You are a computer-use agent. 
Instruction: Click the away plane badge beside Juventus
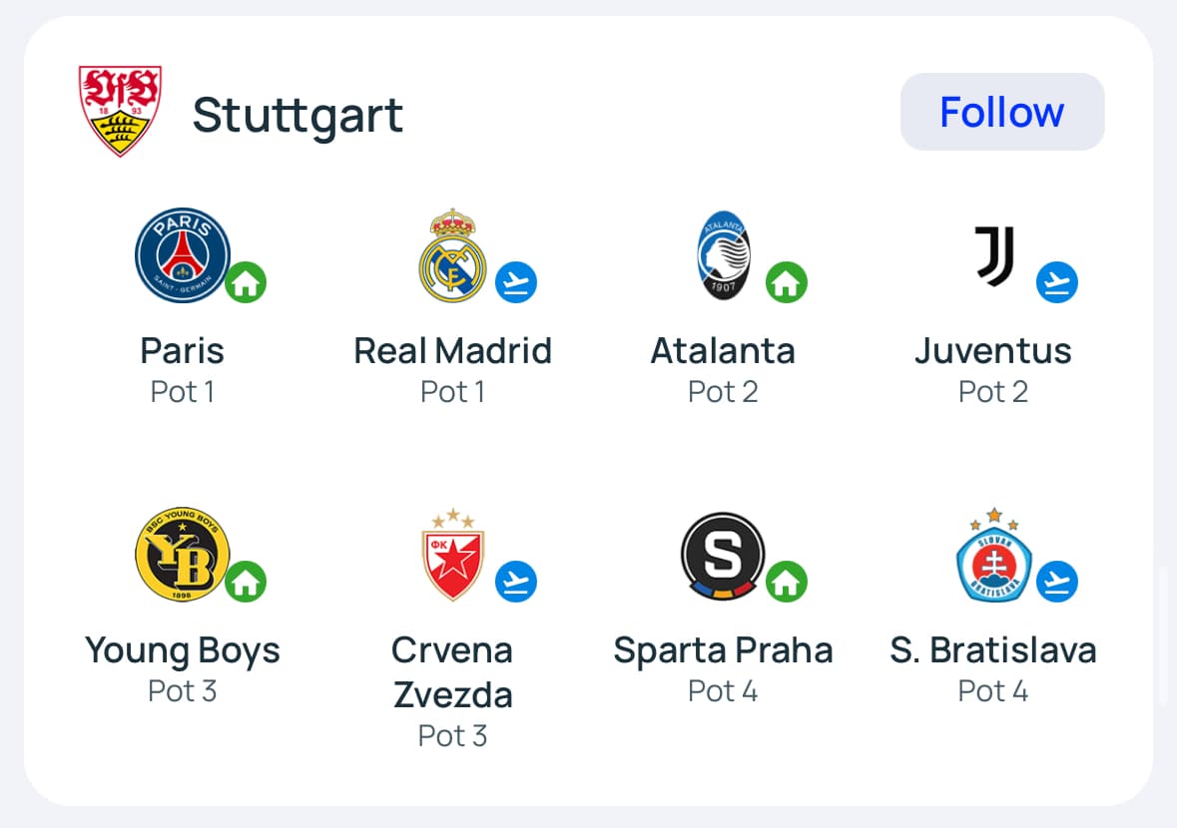(1057, 283)
